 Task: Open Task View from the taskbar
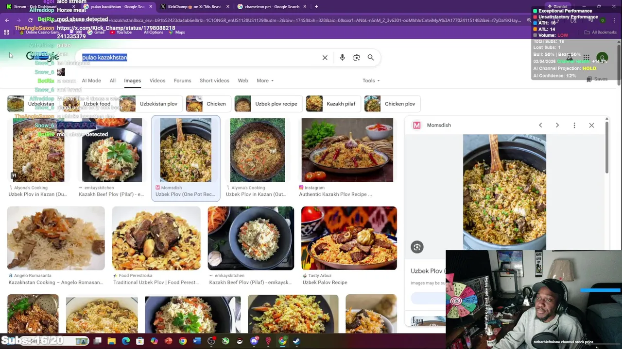coord(97,341)
